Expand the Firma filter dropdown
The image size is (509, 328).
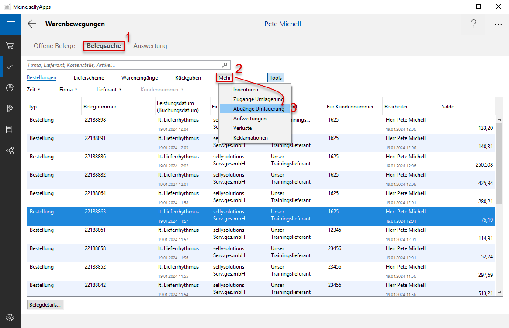coord(68,90)
